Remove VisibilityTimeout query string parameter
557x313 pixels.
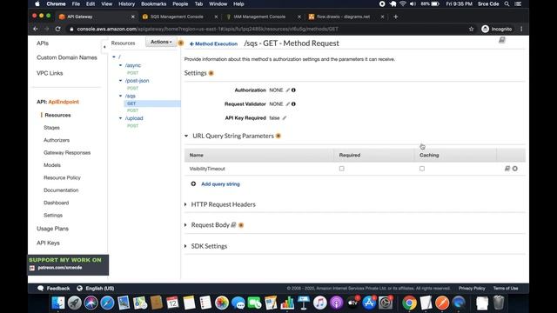515,169
